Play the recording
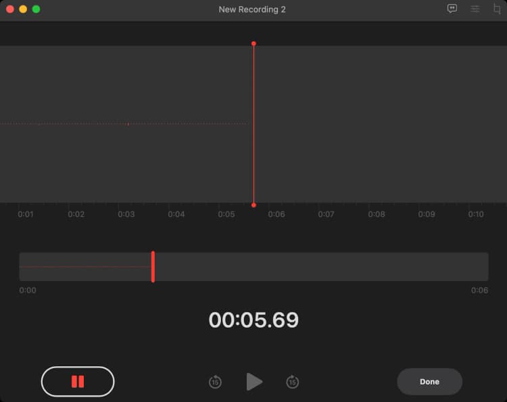This screenshot has width=507, height=402. [x=254, y=382]
